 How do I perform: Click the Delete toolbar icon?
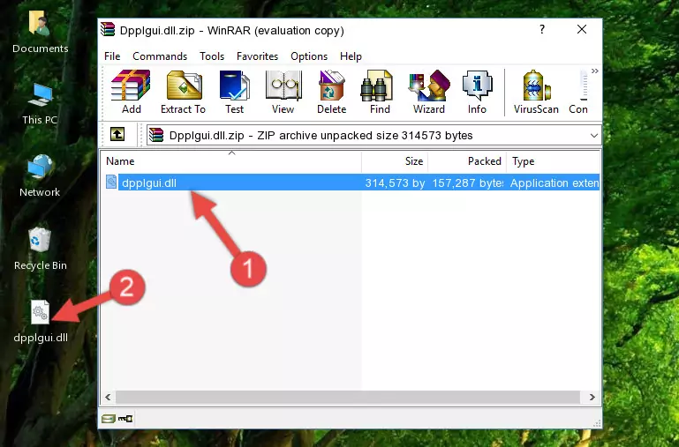click(x=332, y=92)
